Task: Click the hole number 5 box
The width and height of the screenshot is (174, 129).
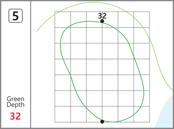Action: (x=16, y=16)
